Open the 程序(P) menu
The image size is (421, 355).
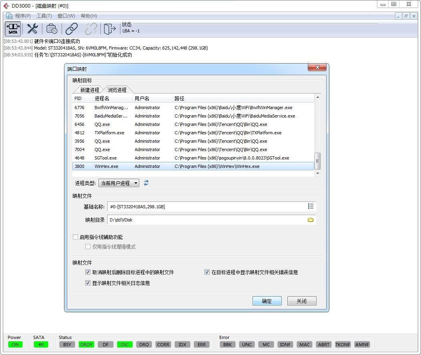23,16
